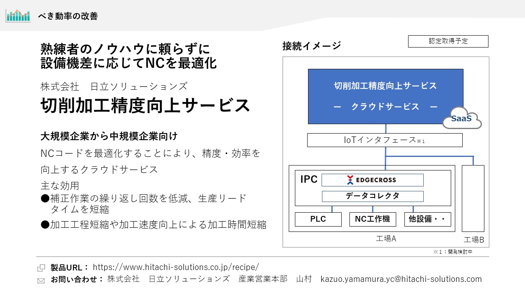Click the ー クラウドサービス ー text line
Image resolution: width=525 pixels, height=295 pixels.
click(x=386, y=107)
